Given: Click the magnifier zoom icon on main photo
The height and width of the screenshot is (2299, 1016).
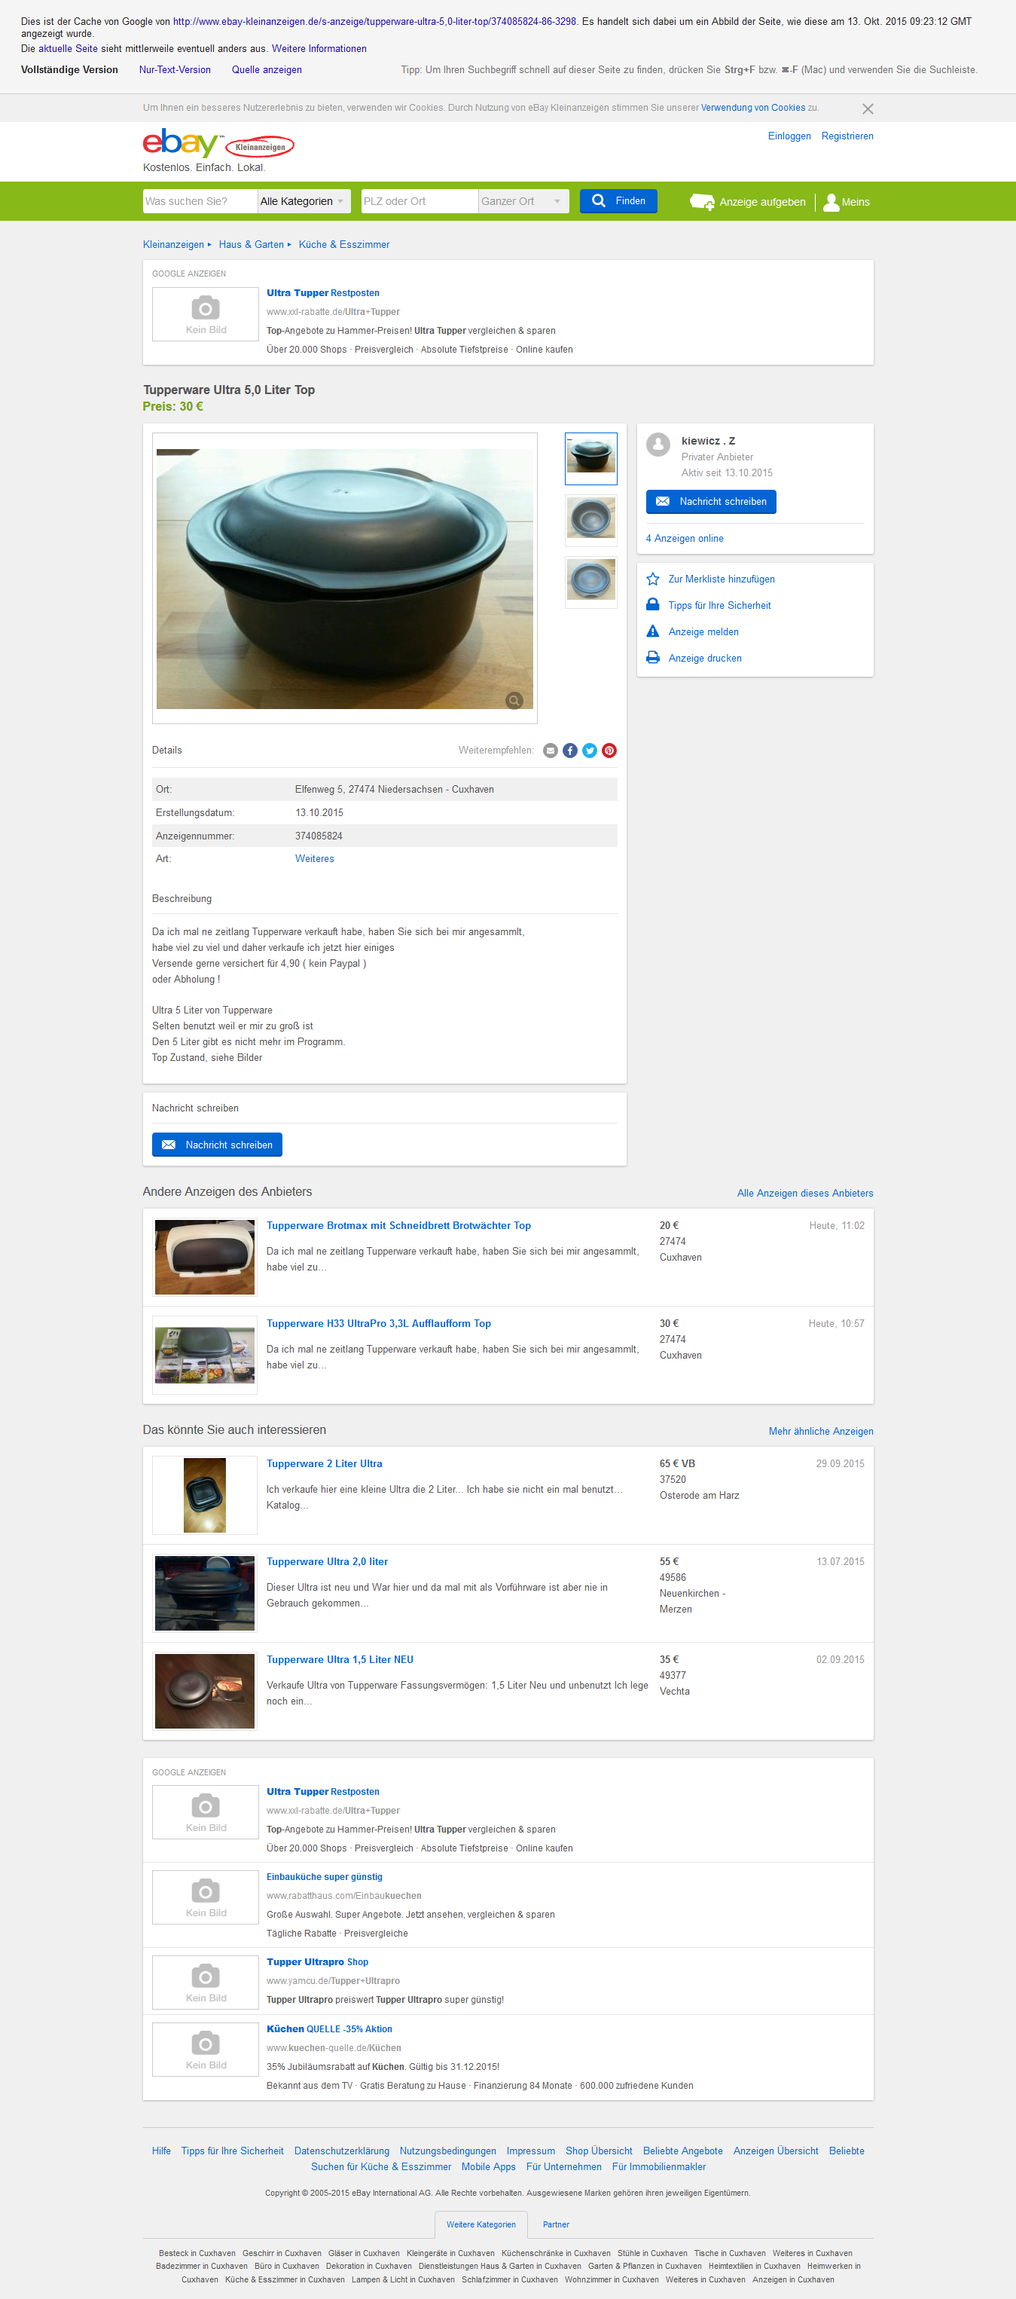Looking at the screenshot, I should point(514,701).
